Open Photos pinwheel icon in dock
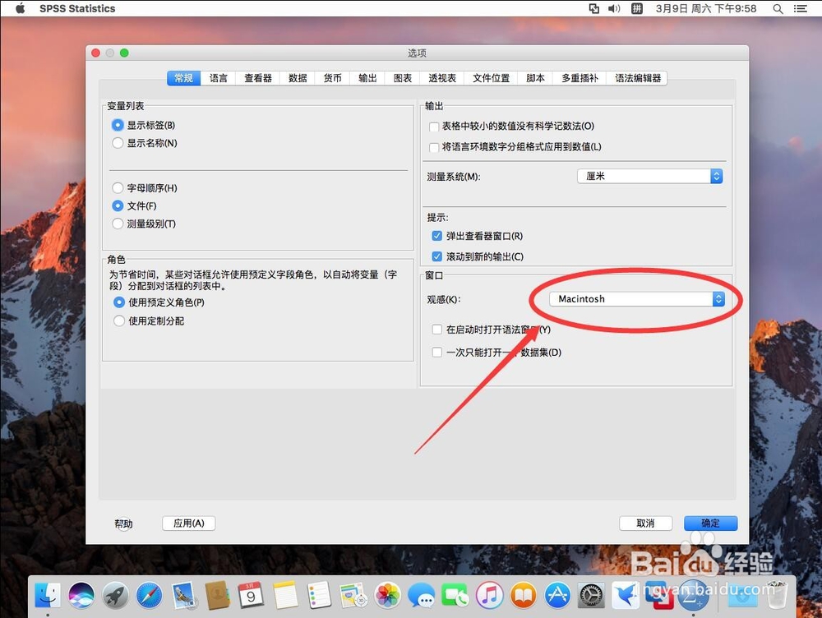The width and height of the screenshot is (822, 618). (x=387, y=596)
